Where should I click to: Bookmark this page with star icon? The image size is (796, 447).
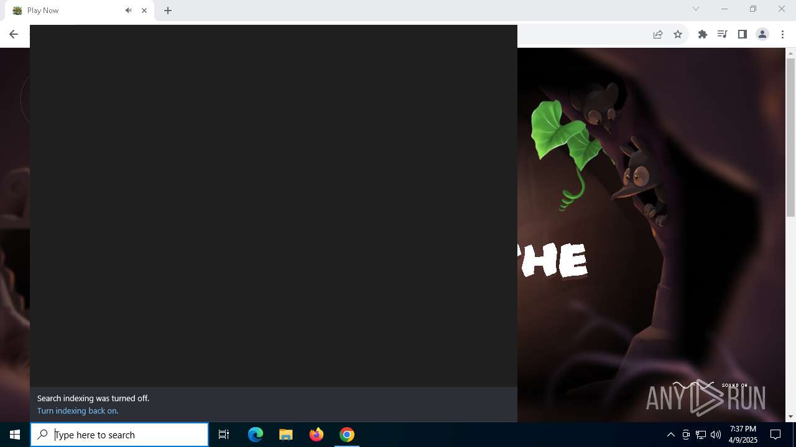[x=678, y=34]
